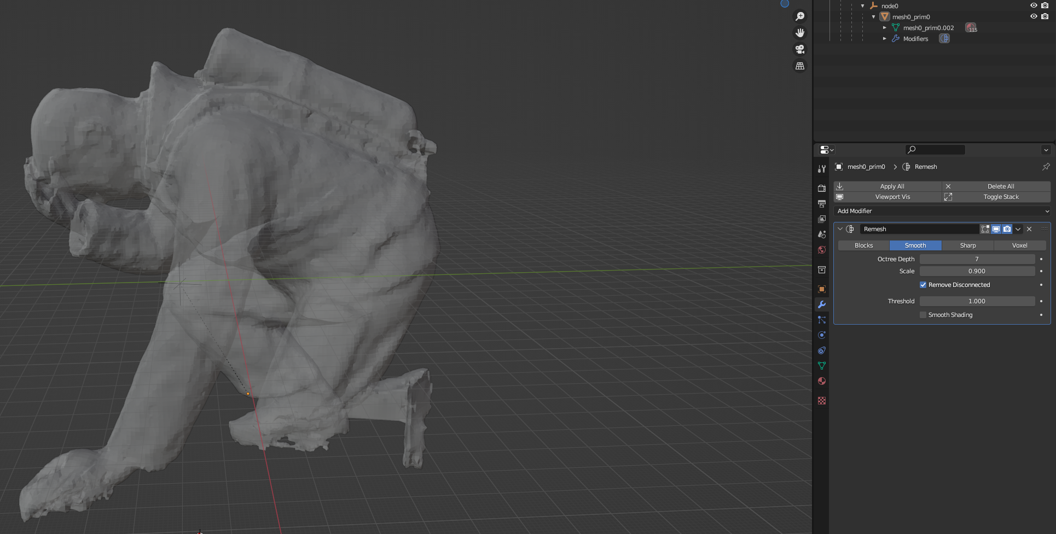Toggle Remesh modifier render display
1056x534 pixels.
point(1007,229)
